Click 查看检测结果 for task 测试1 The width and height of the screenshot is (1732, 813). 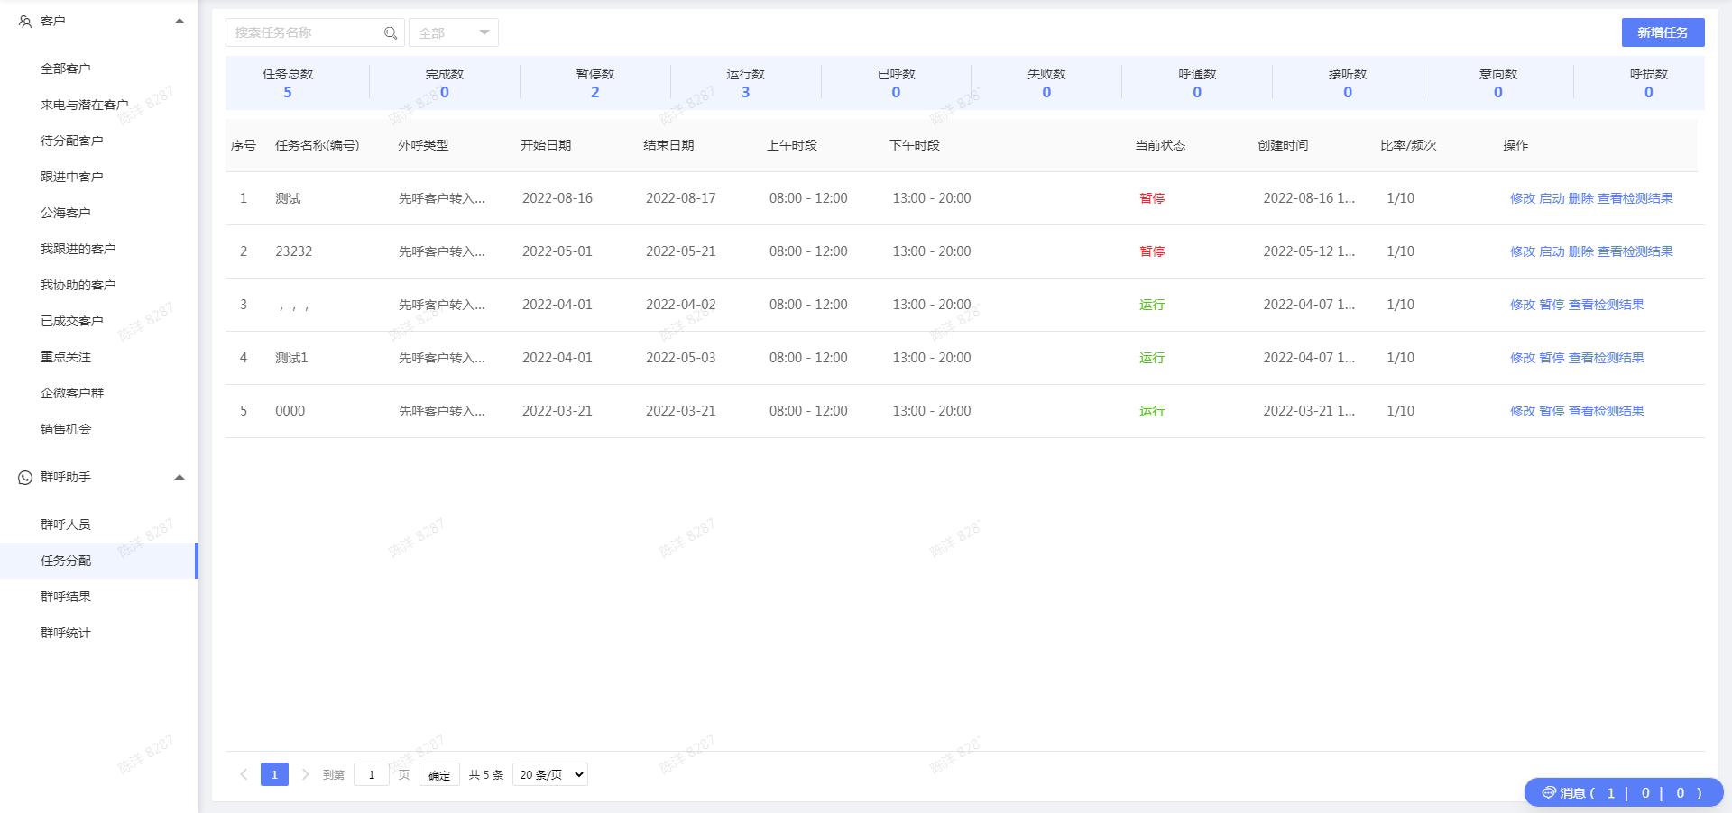(1606, 358)
